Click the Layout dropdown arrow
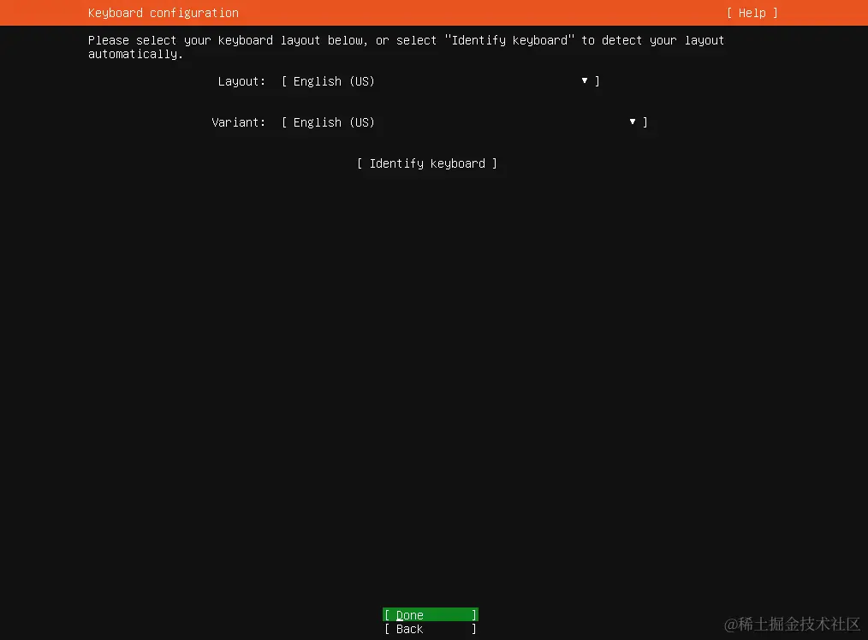The width and height of the screenshot is (868, 640). pos(585,80)
